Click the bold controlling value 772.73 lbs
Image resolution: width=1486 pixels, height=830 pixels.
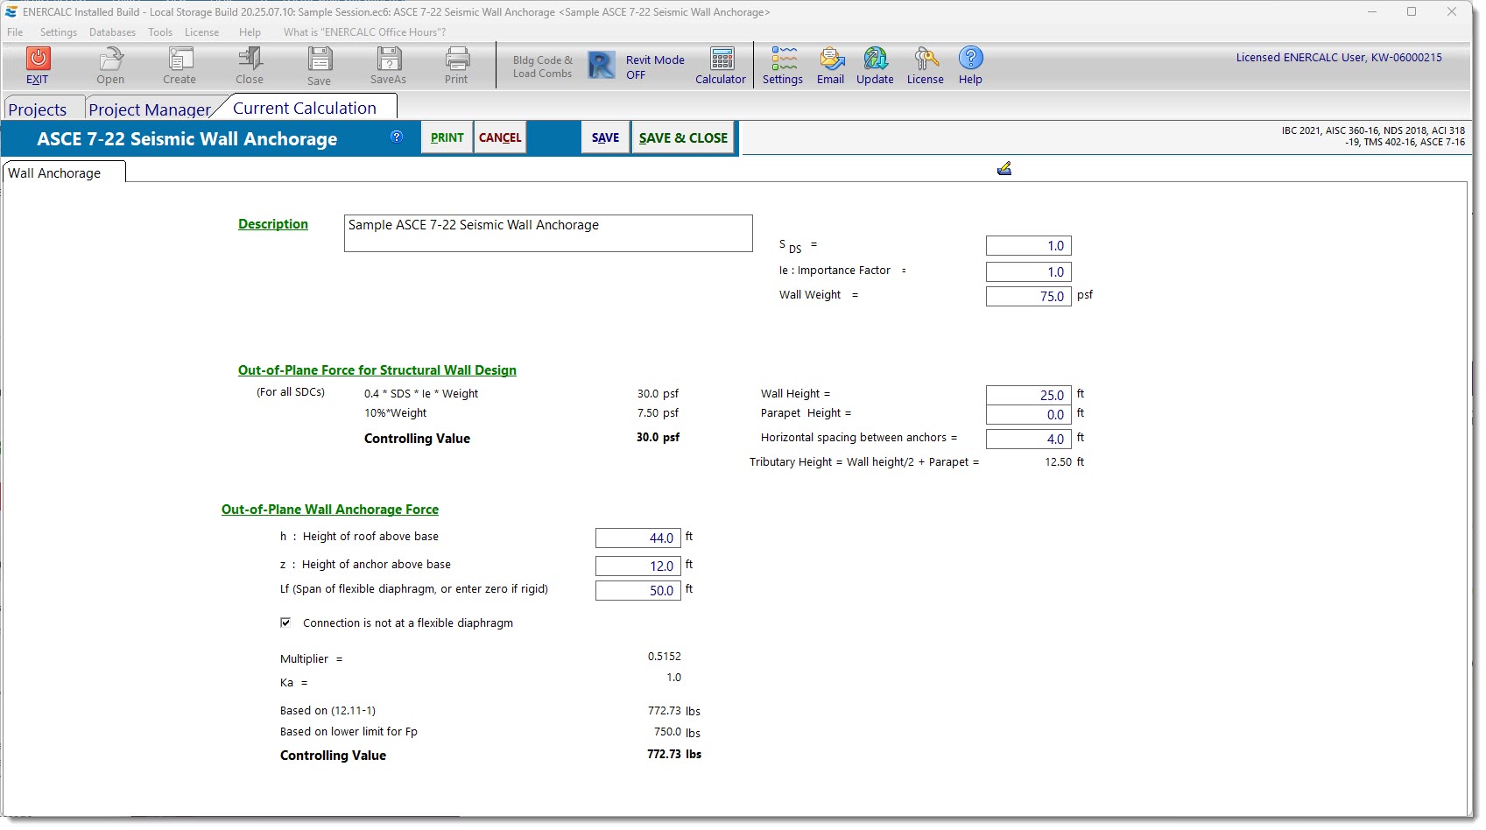[x=674, y=754]
